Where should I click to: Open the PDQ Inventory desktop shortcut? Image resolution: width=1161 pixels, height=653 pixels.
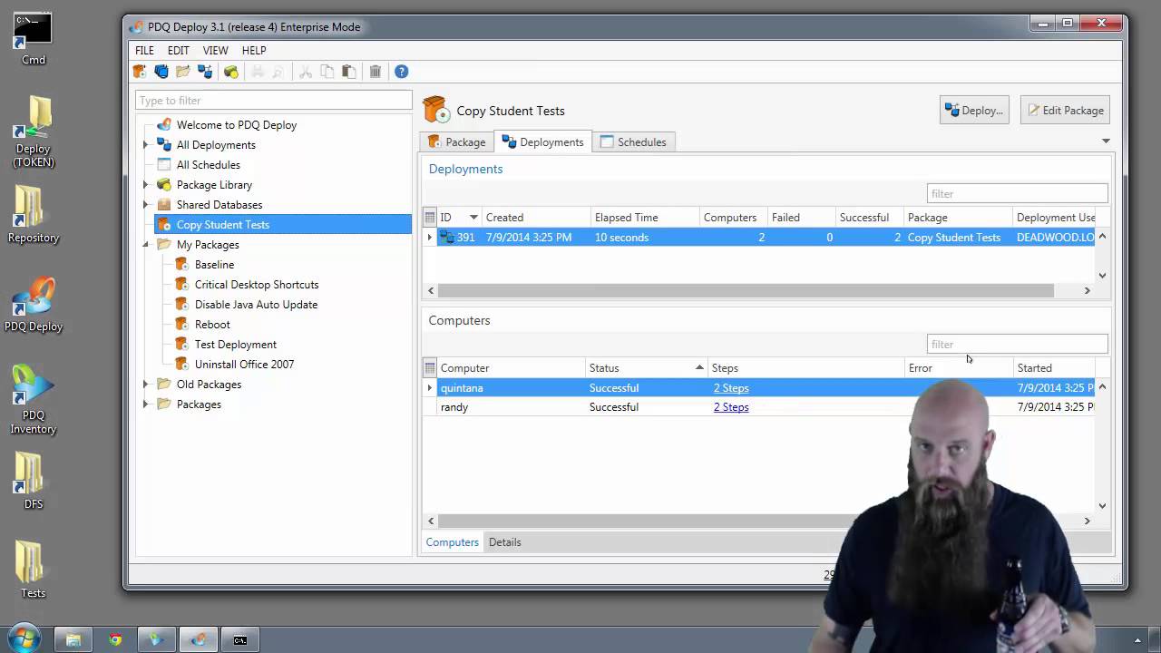[34, 399]
